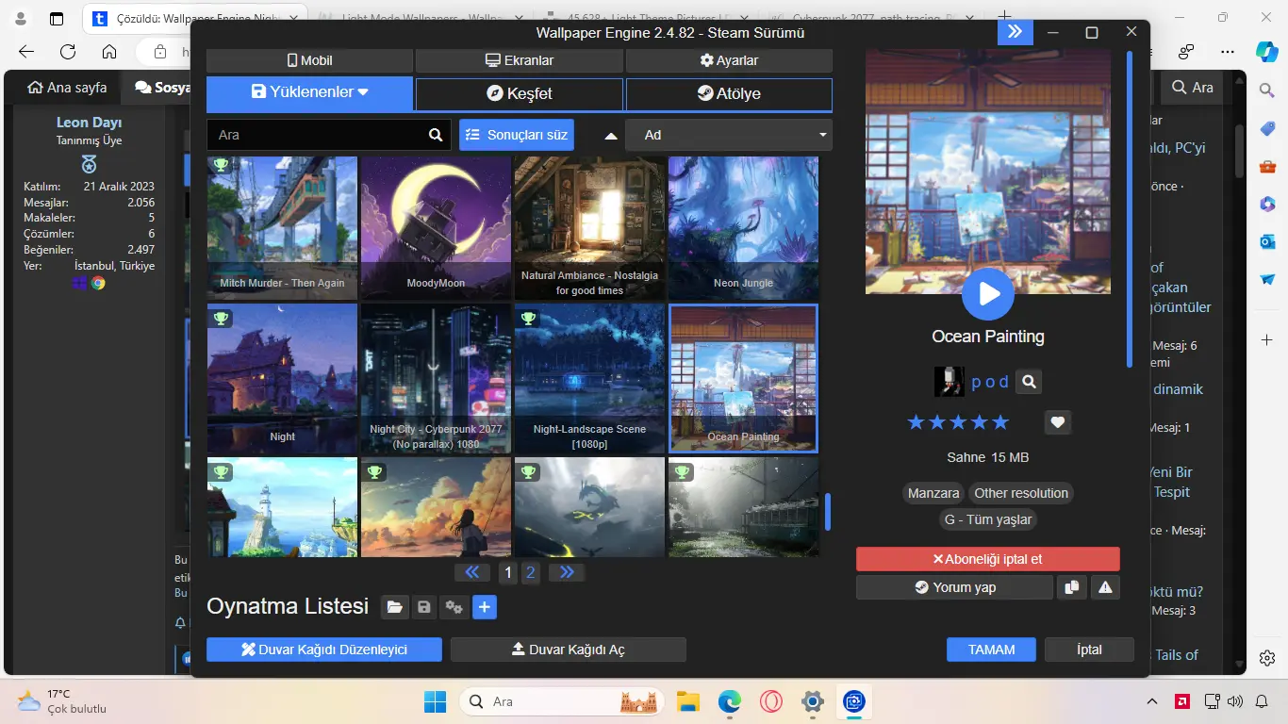
Task: Save the playlist with the floppy disk icon
Action: click(424, 607)
